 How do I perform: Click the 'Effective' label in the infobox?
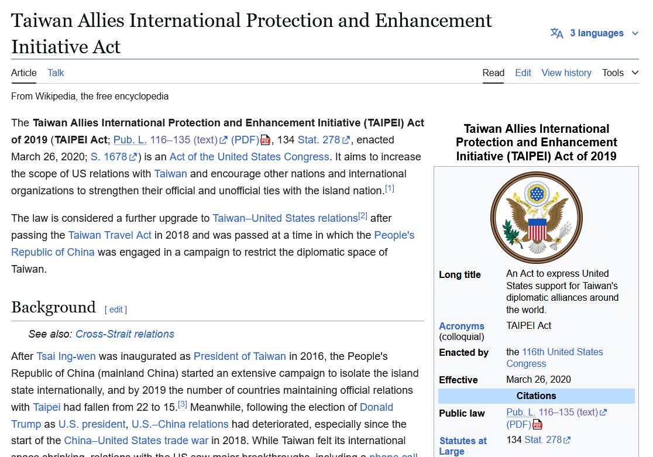458,380
